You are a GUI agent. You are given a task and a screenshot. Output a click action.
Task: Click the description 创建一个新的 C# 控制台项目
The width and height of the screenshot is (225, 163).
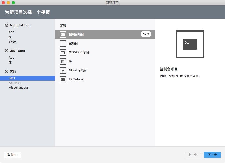click(180, 76)
